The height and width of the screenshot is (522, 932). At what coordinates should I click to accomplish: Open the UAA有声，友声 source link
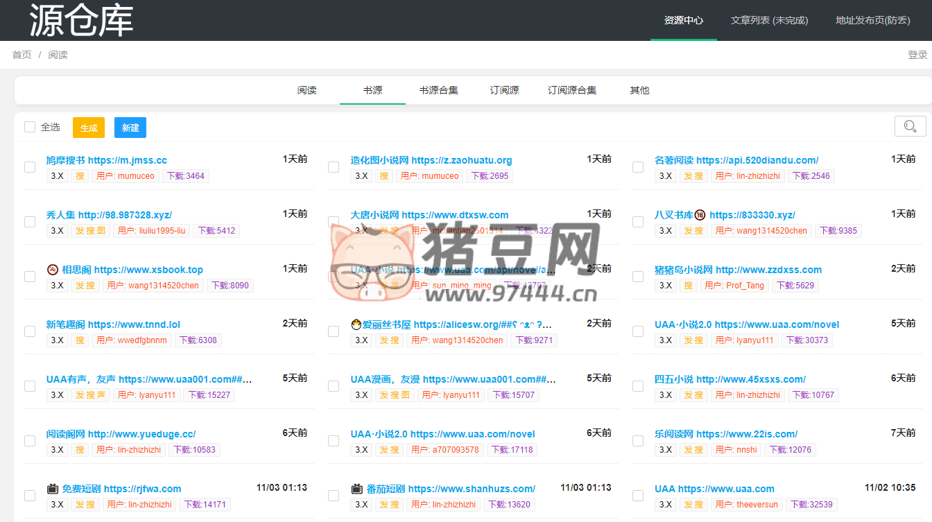click(x=149, y=379)
